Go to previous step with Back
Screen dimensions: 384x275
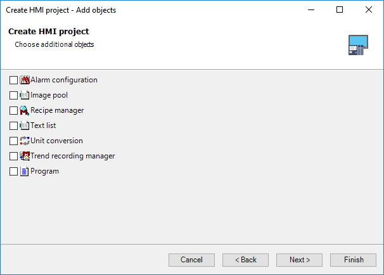click(x=245, y=260)
